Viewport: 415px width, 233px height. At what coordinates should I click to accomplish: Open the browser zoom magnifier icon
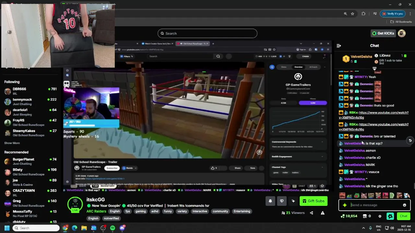[x=345, y=14]
